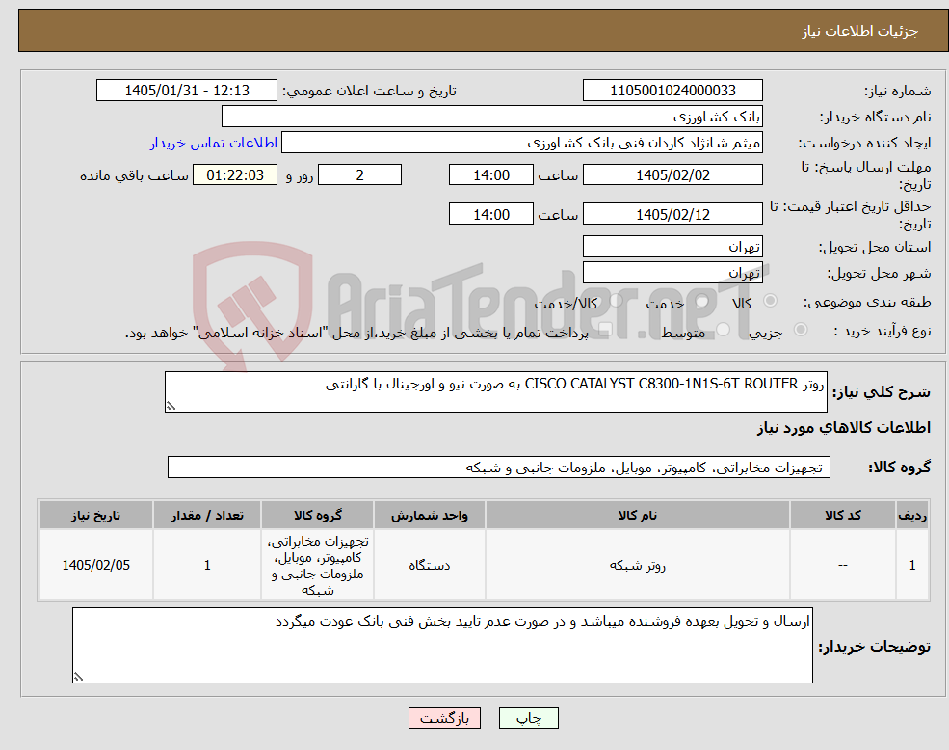Click the بازگشت (back) button
949x750 pixels.
444,718
